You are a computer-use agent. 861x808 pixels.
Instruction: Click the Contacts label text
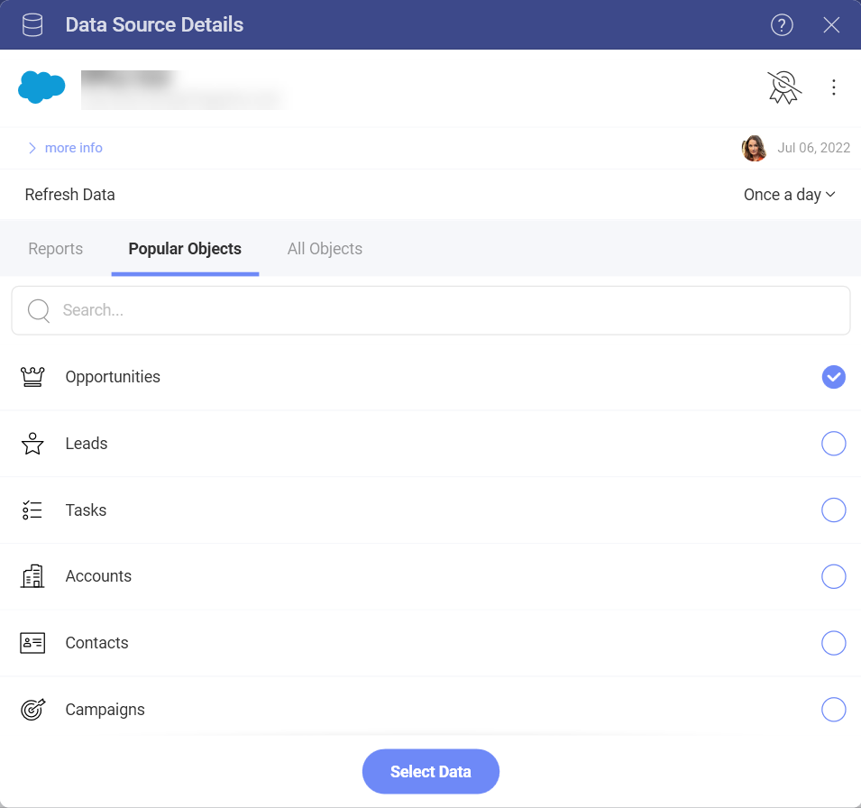click(x=96, y=643)
